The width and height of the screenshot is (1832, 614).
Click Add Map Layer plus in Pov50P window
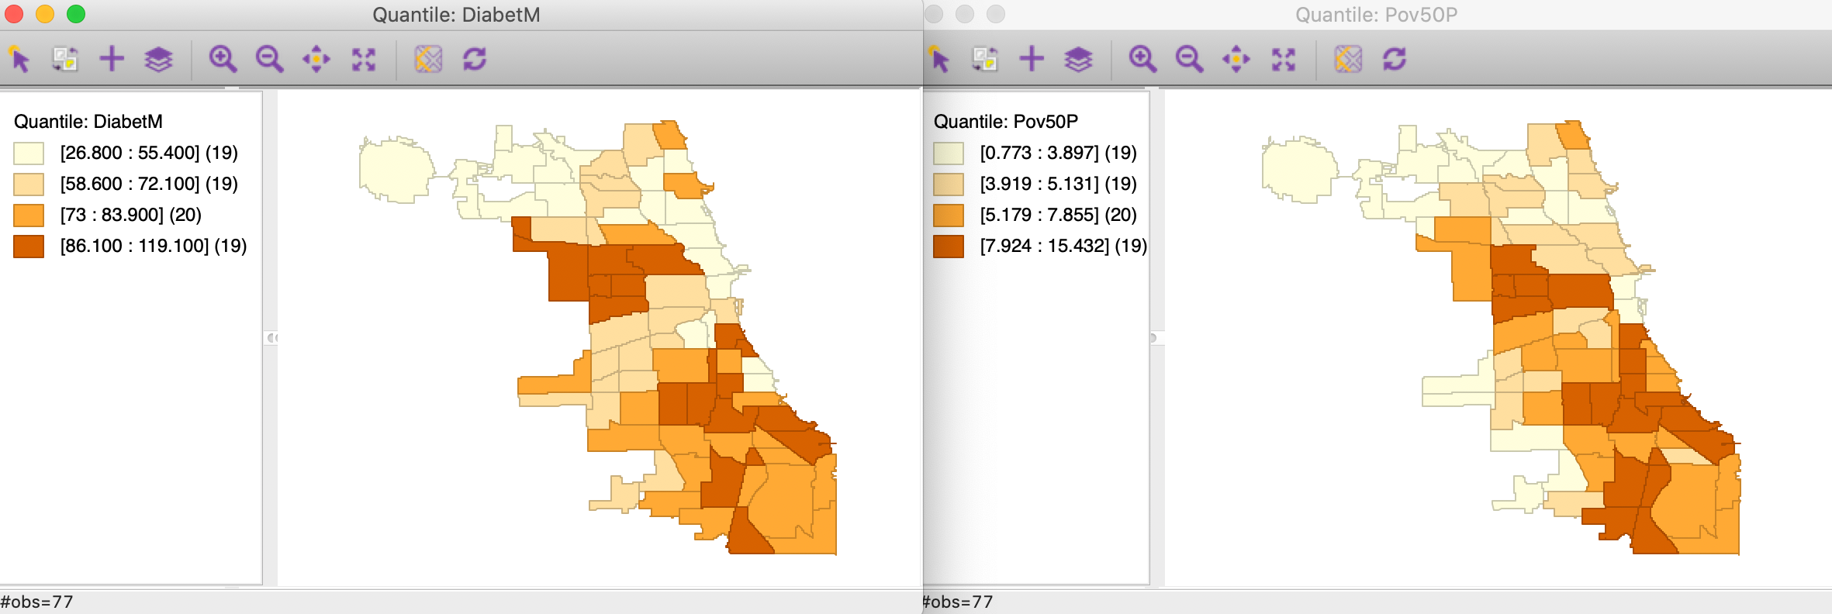tap(1032, 59)
